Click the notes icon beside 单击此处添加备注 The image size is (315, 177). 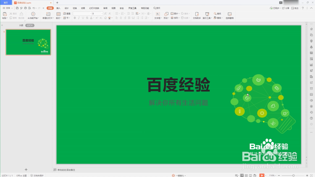click(x=55, y=170)
